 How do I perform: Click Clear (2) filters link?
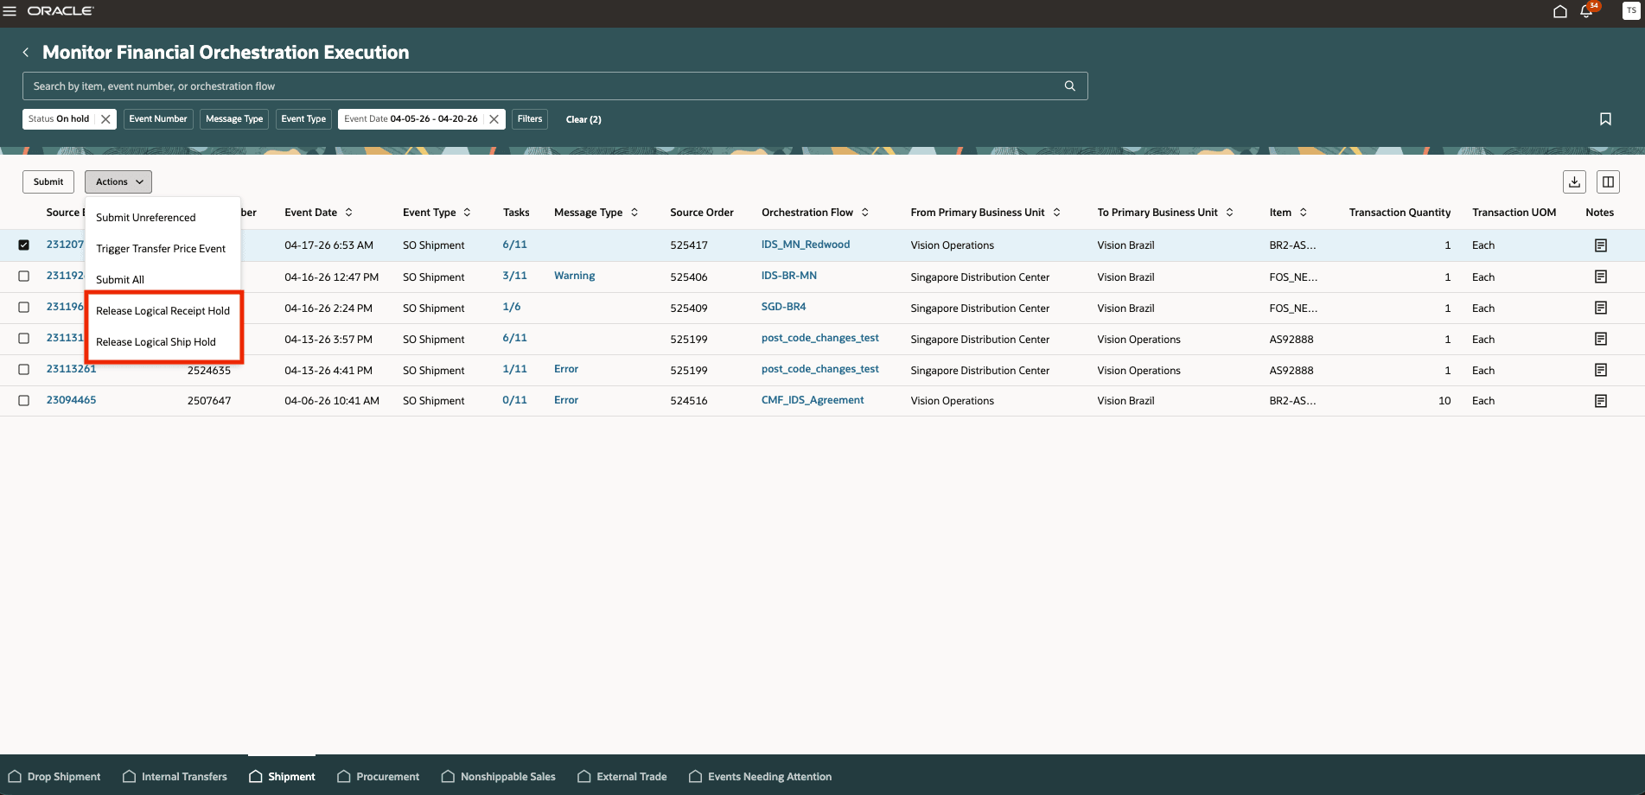(x=583, y=119)
